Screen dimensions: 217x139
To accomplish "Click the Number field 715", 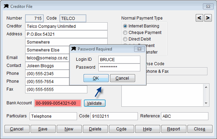I will [x=34, y=19].
